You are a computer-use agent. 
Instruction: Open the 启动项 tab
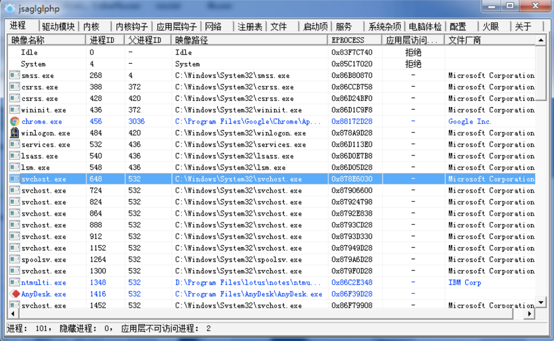click(315, 26)
